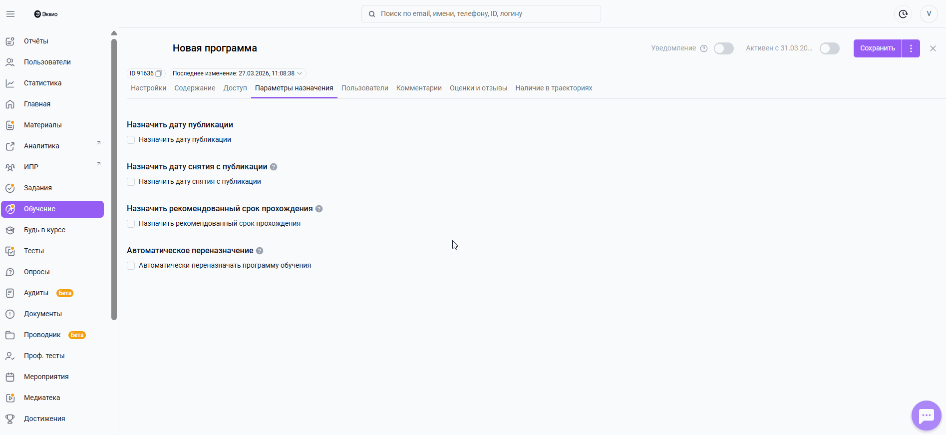Click the search input field
Viewport: 946px width, 435px height.
click(x=481, y=14)
